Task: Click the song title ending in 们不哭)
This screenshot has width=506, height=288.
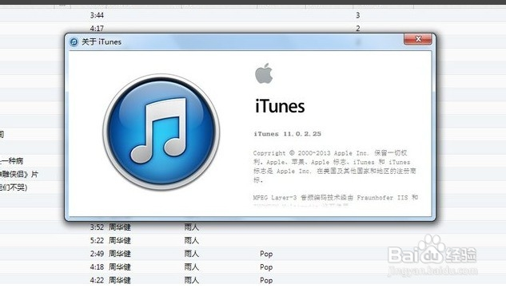Action: (x=14, y=187)
